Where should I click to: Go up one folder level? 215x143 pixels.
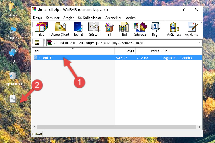click(x=37, y=43)
